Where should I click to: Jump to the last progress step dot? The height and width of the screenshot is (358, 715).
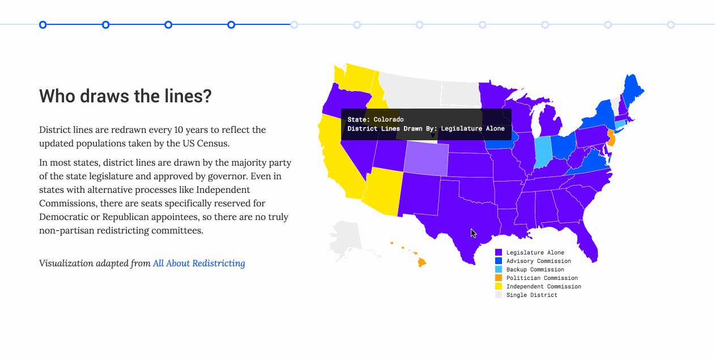(671, 24)
